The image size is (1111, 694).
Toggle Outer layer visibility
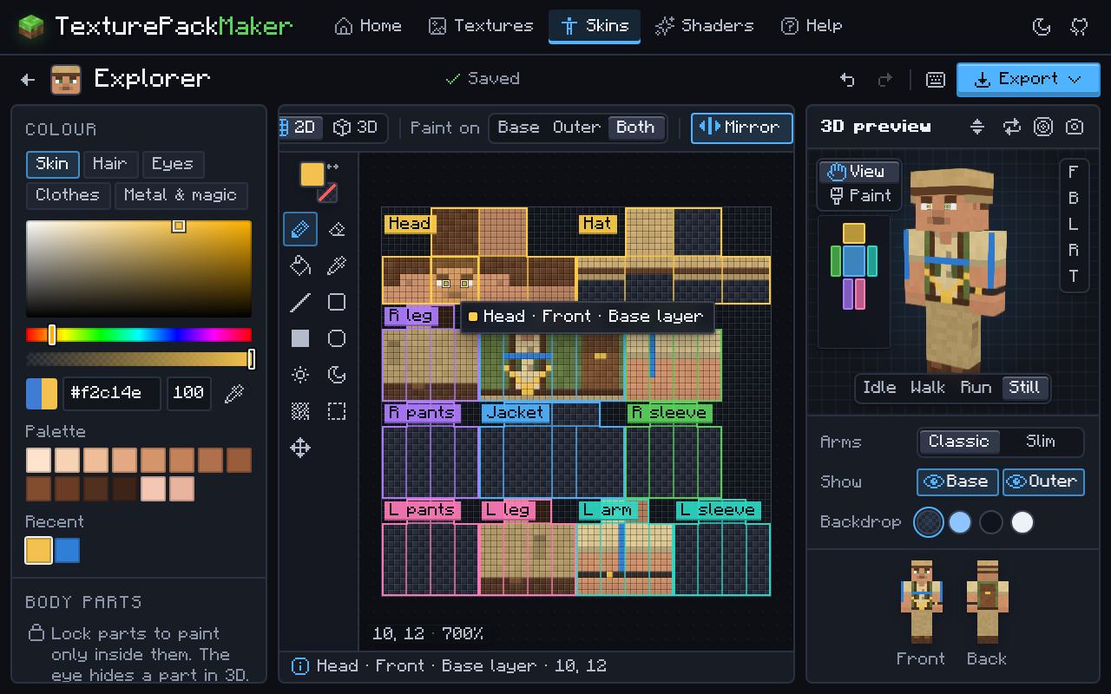(x=1043, y=481)
